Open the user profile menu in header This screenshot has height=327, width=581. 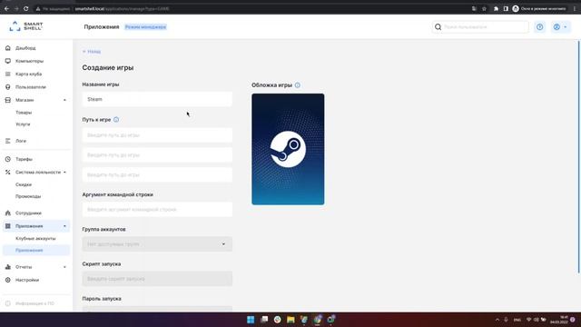point(560,27)
